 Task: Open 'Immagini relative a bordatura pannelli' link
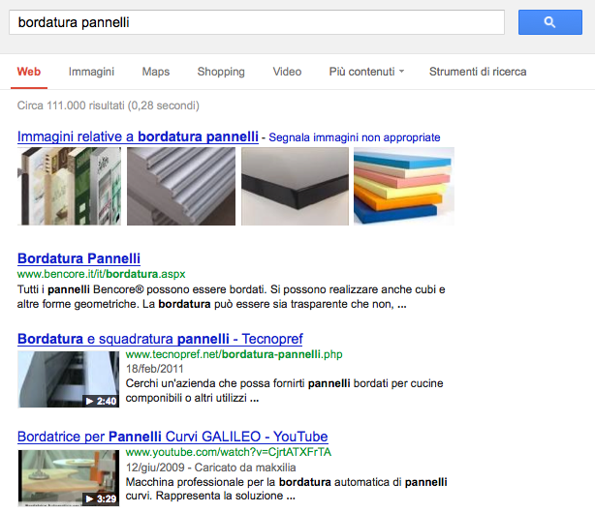(x=138, y=136)
